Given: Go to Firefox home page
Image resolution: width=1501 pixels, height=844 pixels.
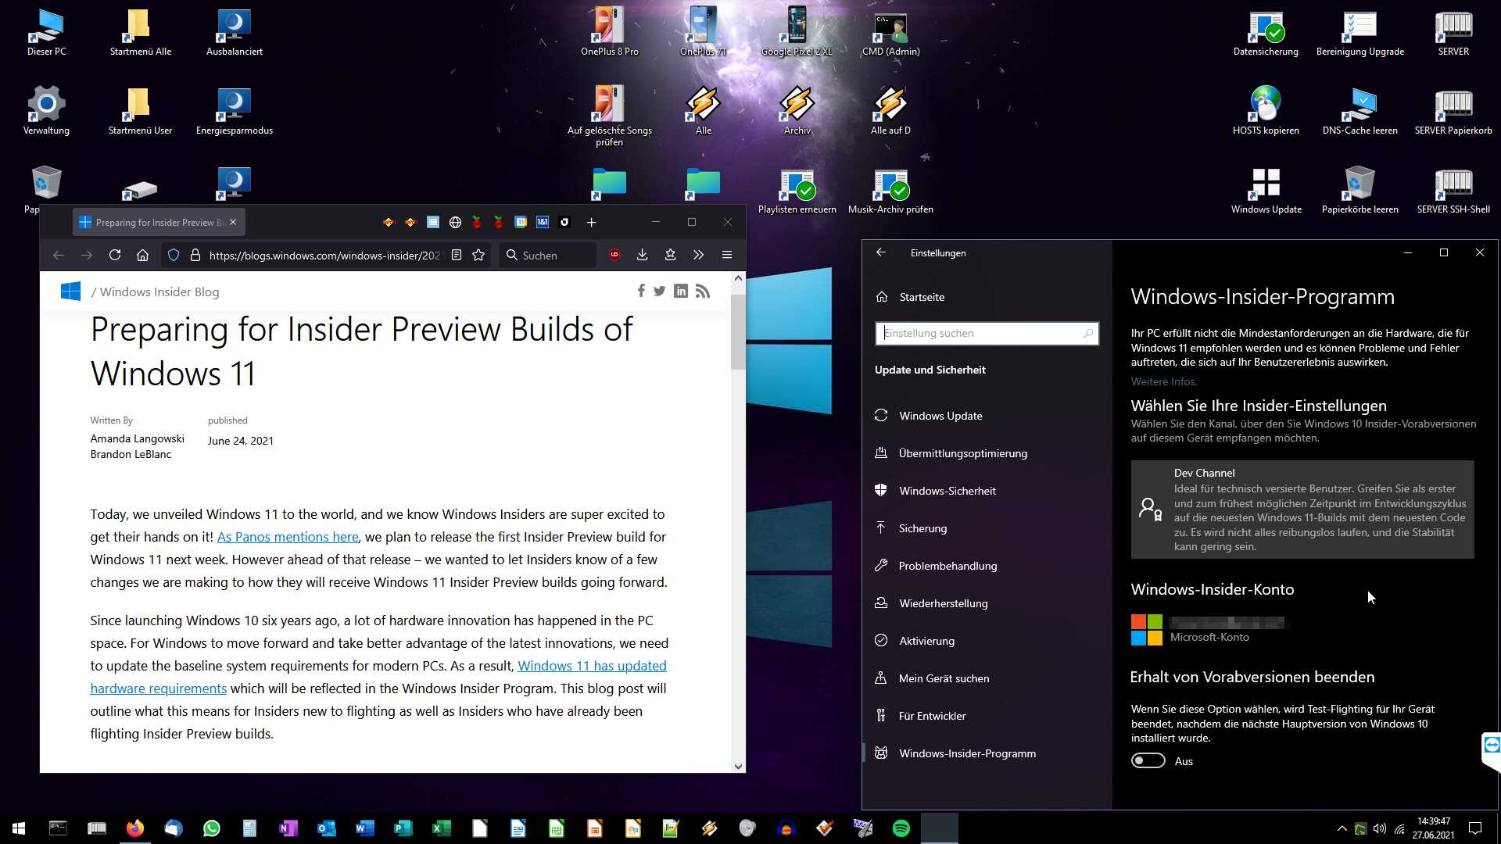Looking at the screenshot, I should pyautogui.click(x=142, y=255).
